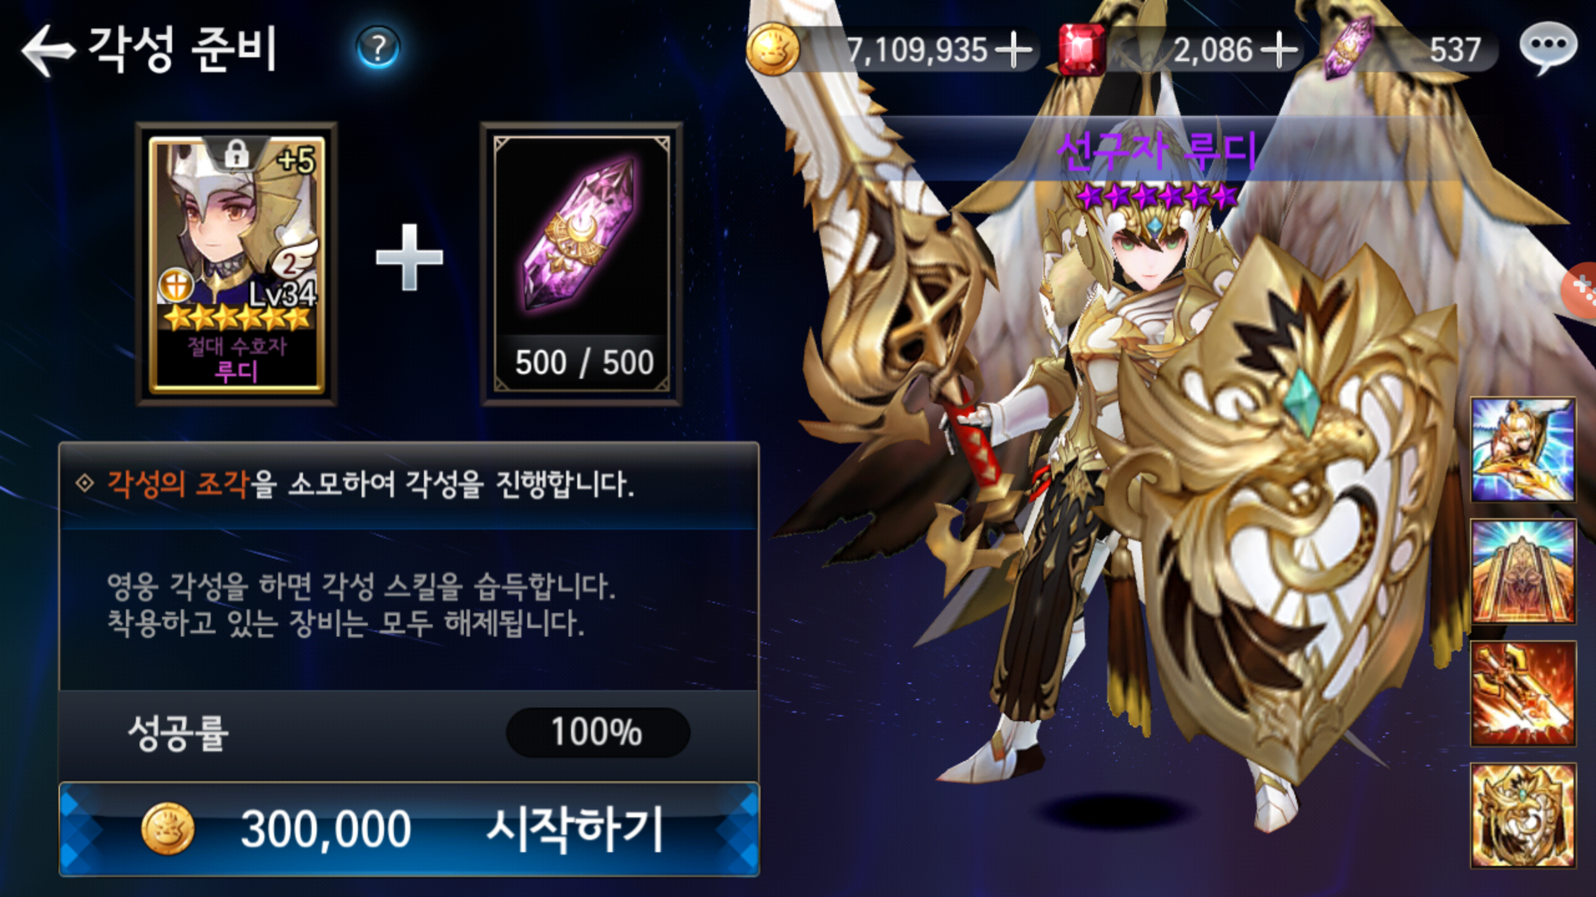View the first skill icon with blue lightning
Screen dimensions: 1596x897
1522,450
